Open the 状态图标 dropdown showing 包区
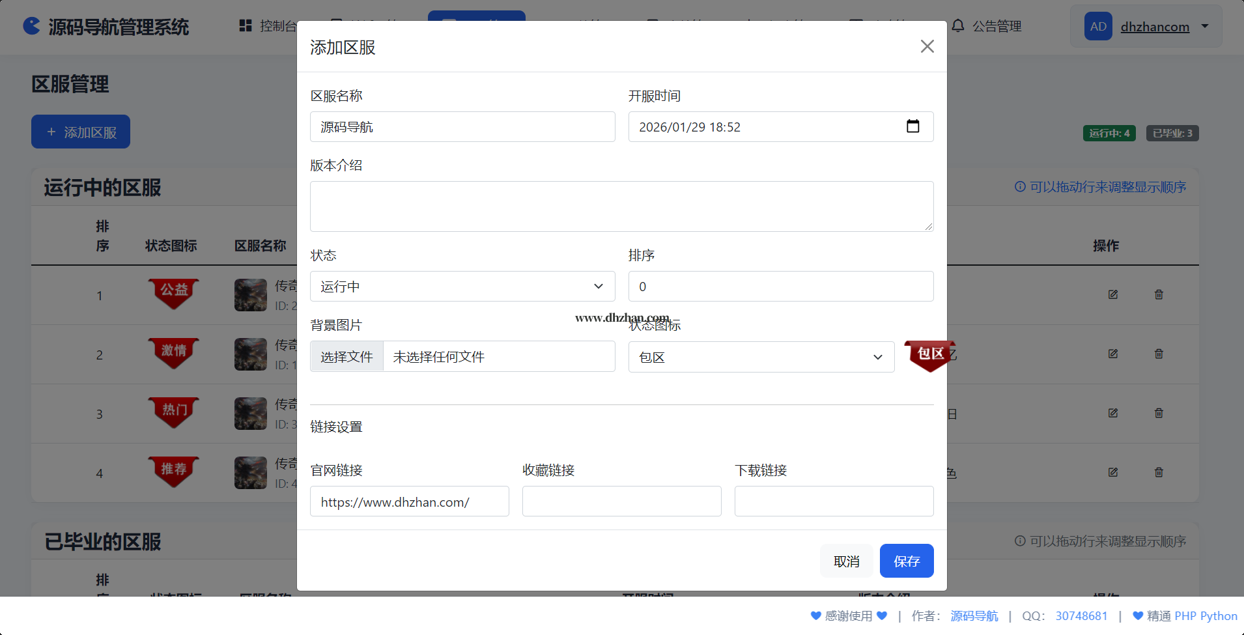Screen dimensions: 1244x635 click(761, 357)
